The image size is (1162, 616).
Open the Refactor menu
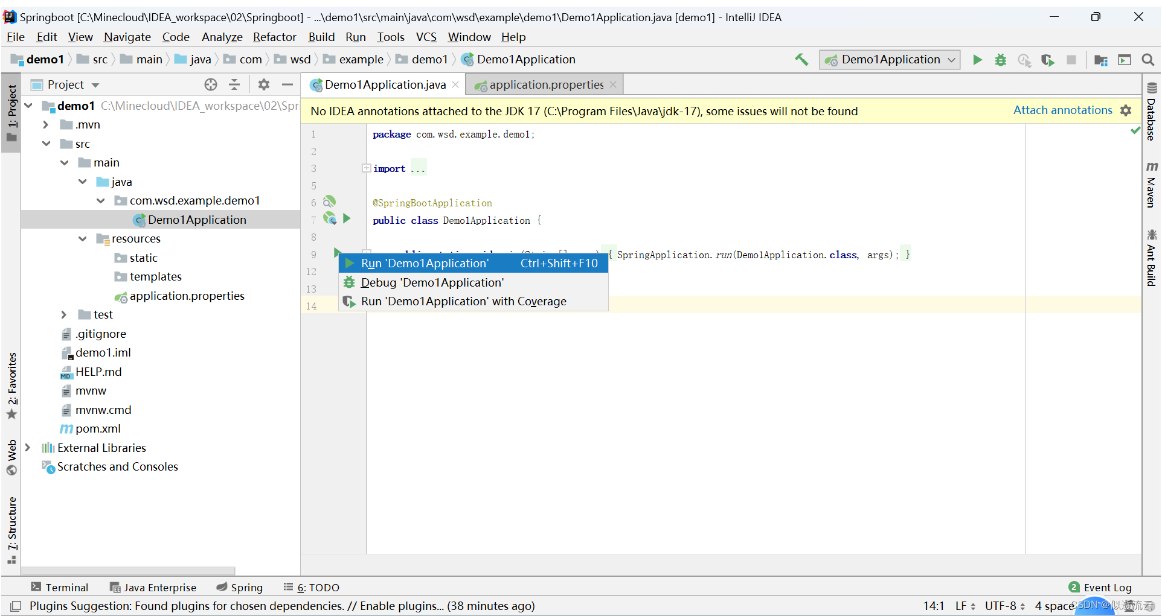pos(275,37)
